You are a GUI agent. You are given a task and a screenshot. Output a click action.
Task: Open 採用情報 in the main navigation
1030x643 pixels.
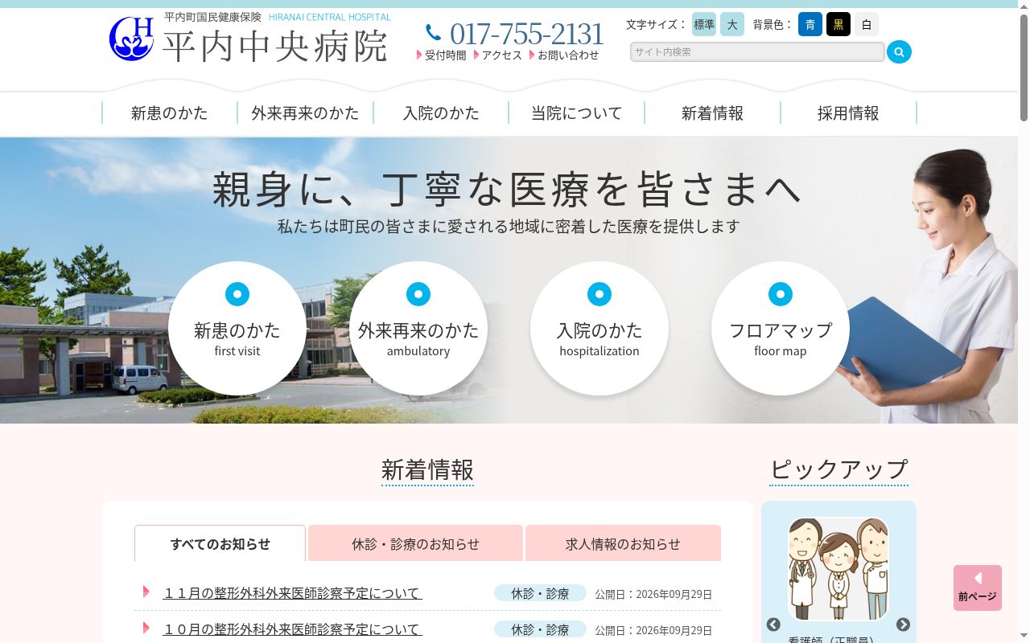point(848,113)
